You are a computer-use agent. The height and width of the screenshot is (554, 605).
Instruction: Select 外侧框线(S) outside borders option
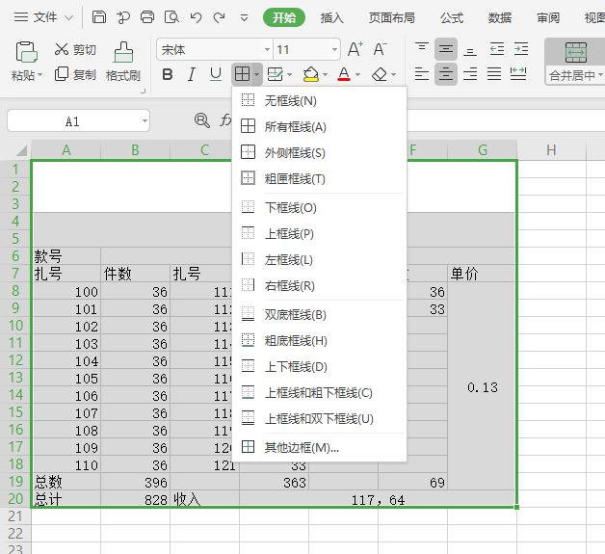[320, 152]
